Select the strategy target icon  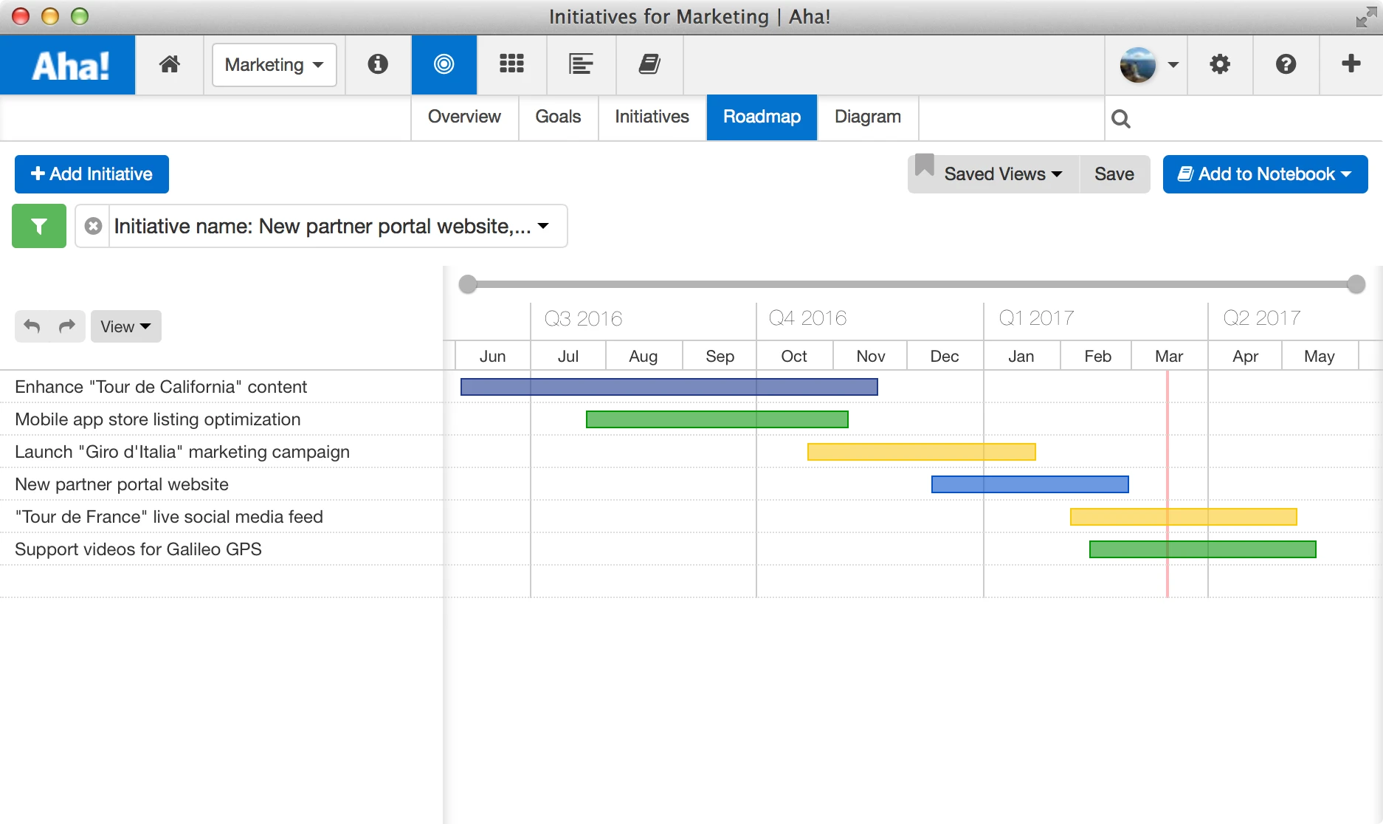(444, 64)
